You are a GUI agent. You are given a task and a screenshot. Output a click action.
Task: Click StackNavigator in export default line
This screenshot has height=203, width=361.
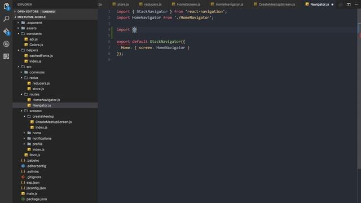(x=165, y=42)
